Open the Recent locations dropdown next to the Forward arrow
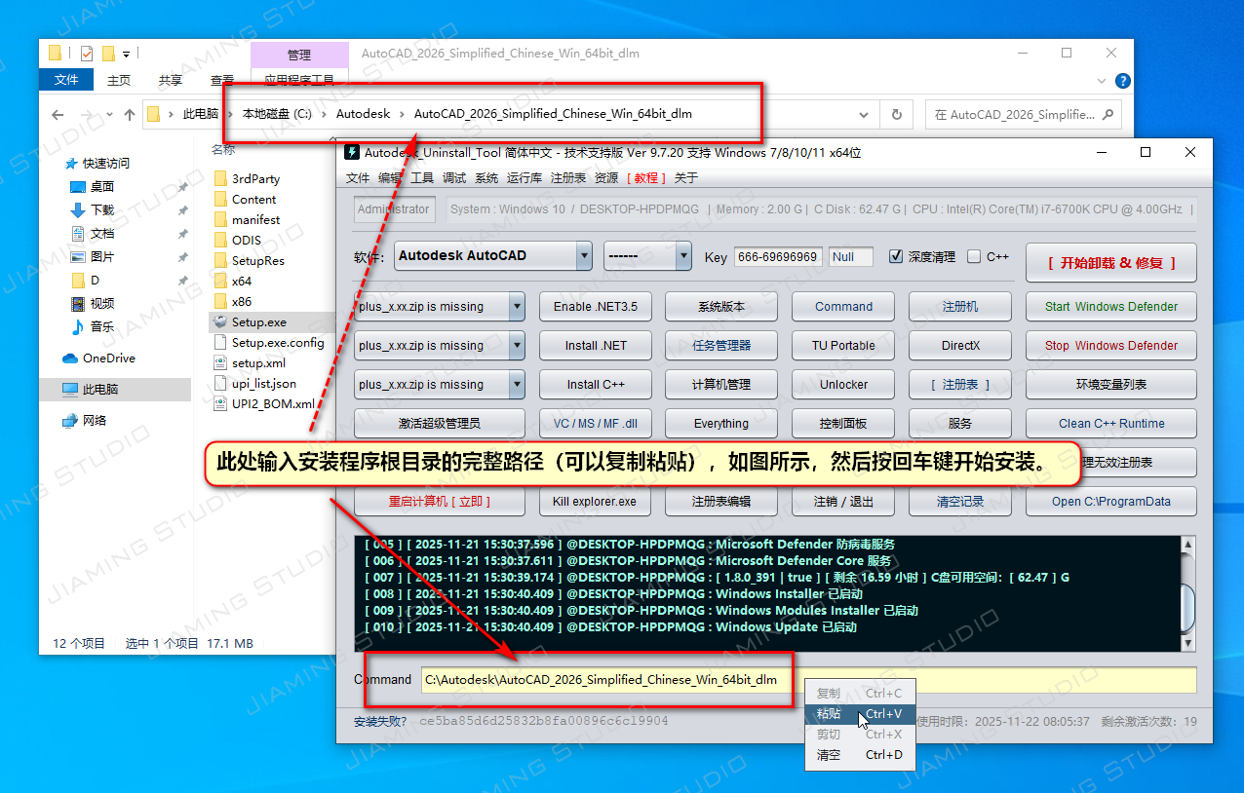1244x793 pixels. (x=107, y=114)
